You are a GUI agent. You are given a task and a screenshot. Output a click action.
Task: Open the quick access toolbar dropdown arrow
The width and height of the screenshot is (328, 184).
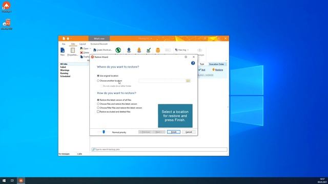click(x=71, y=39)
